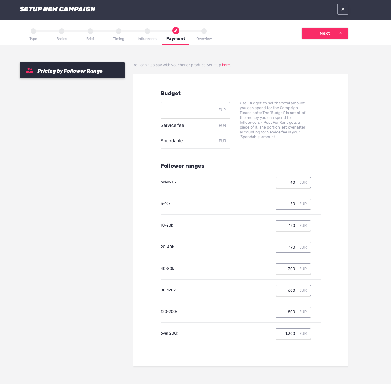Click the 'SETUP NEW CAMPAIGN' title
The width and height of the screenshot is (391, 384).
pyautogui.click(x=57, y=9)
